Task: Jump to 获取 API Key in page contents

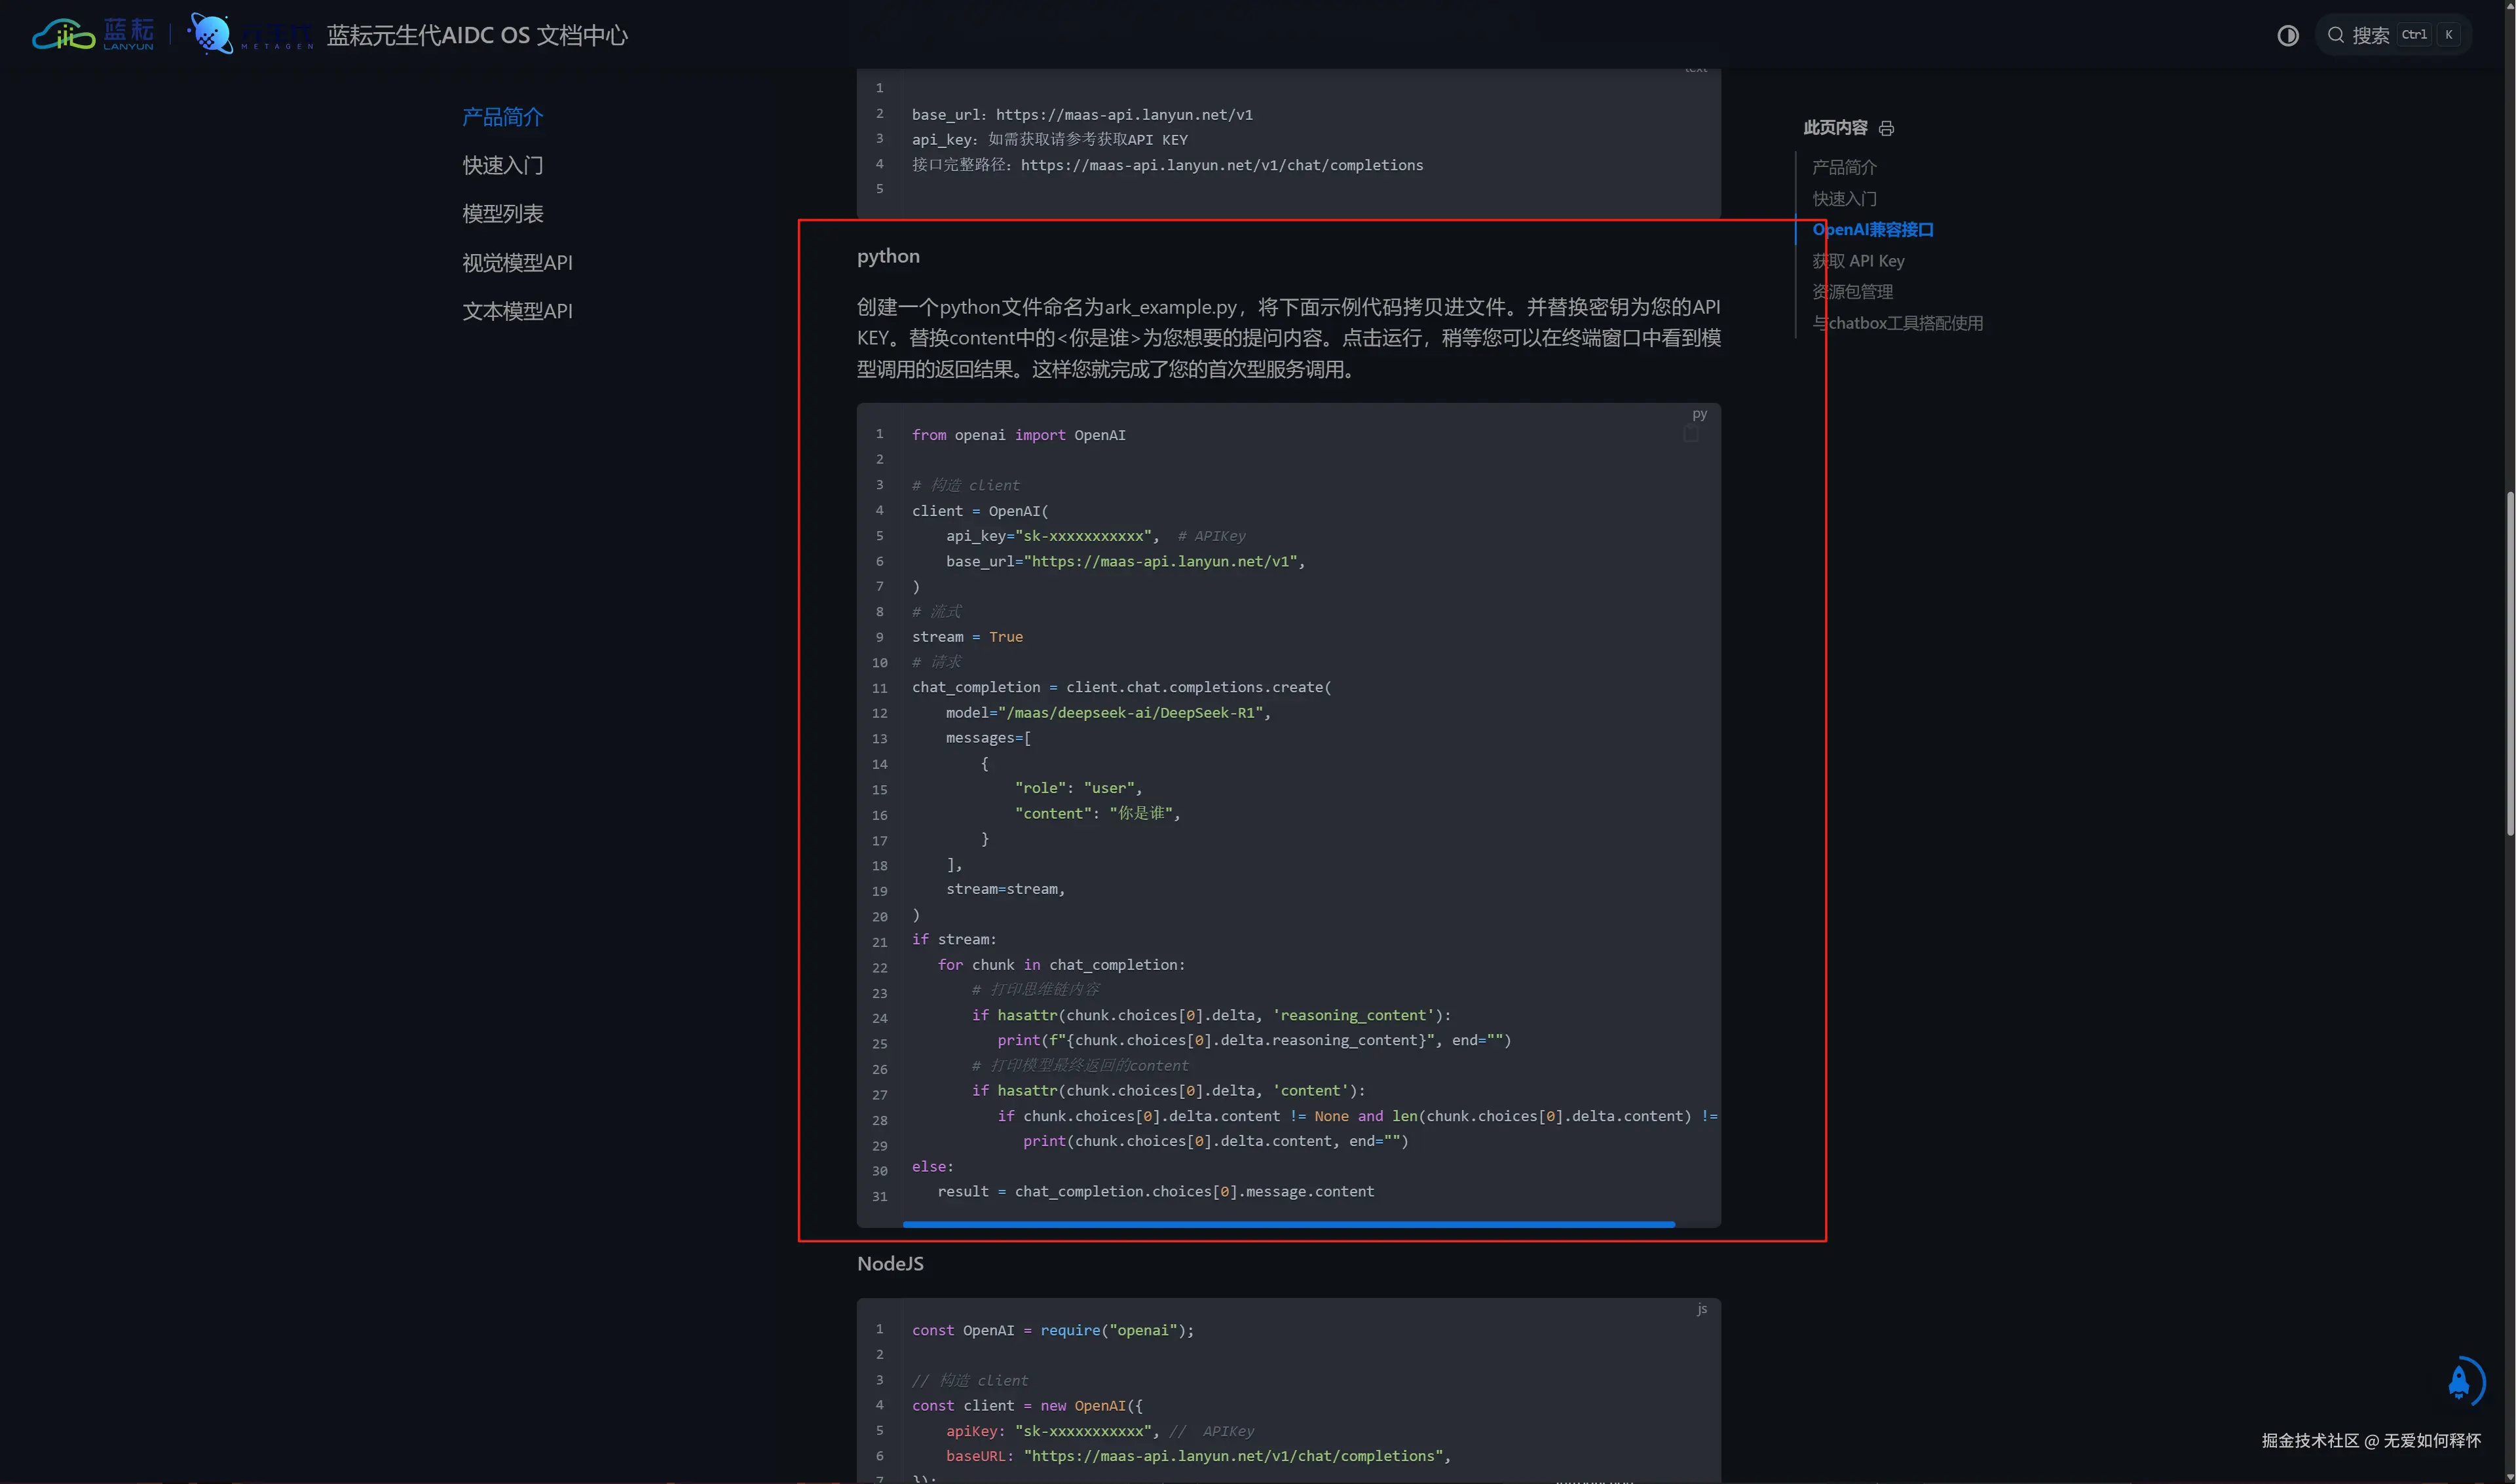Action: tap(1858, 261)
